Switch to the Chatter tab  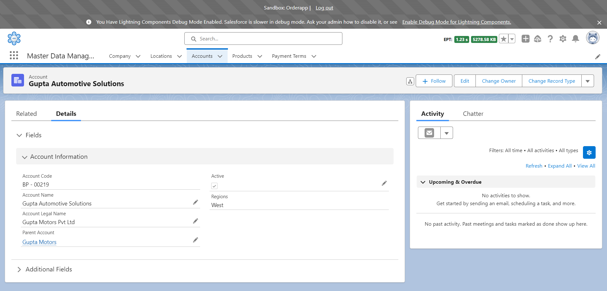473,114
